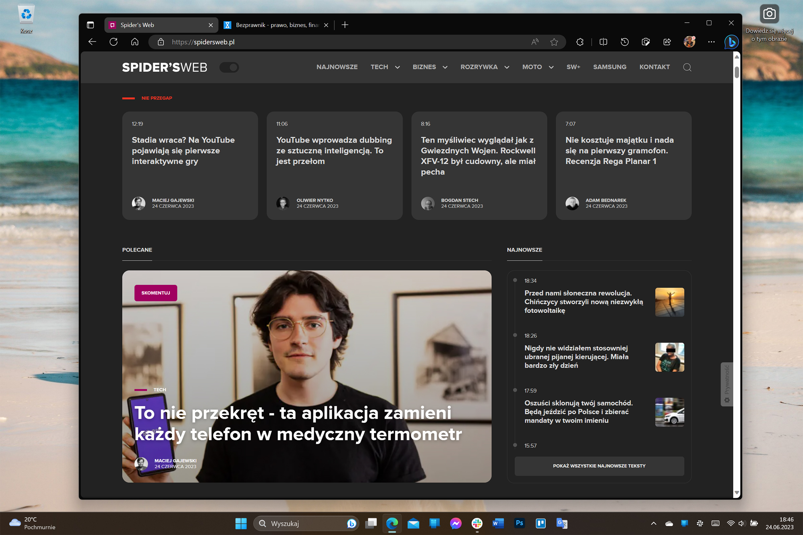The image size is (803, 535).
Task: Open Oszuści sklonują twój samochód headline
Action: 578,412
